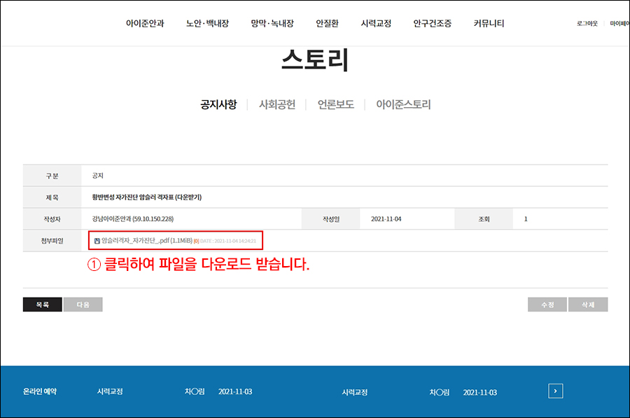Click the PDF attachment file icon

[97, 241]
